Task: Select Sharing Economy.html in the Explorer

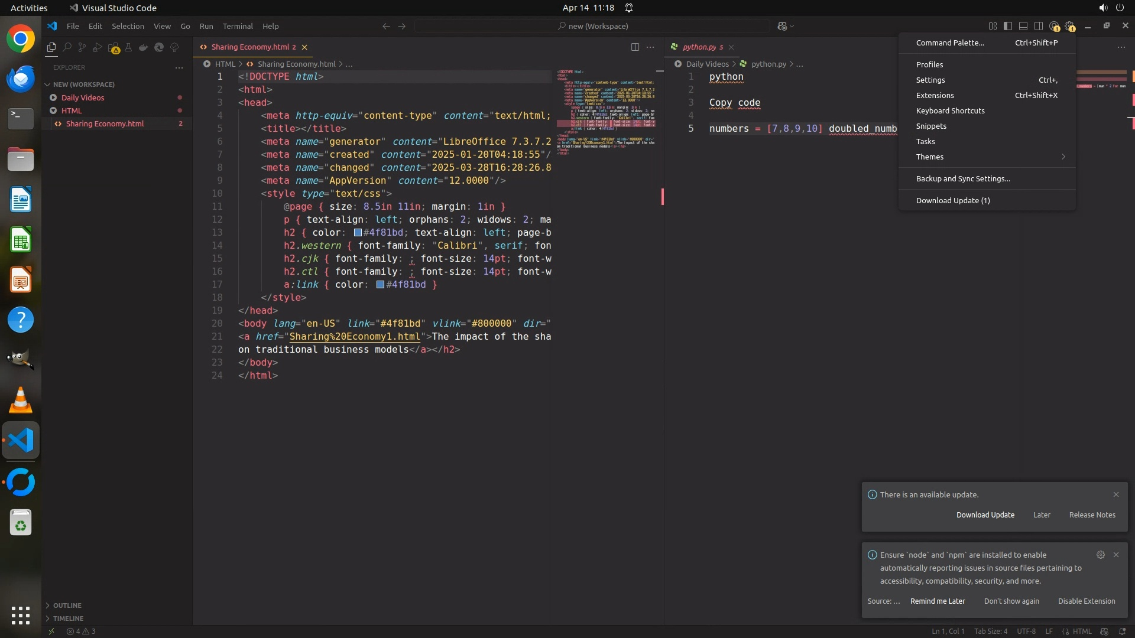Action: point(105,123)
